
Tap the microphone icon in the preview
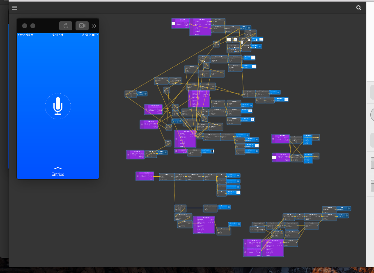pos(58,106)
